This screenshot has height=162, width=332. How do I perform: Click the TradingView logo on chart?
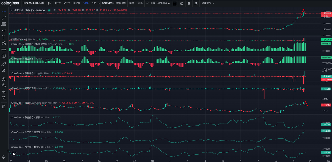[14, 153]
